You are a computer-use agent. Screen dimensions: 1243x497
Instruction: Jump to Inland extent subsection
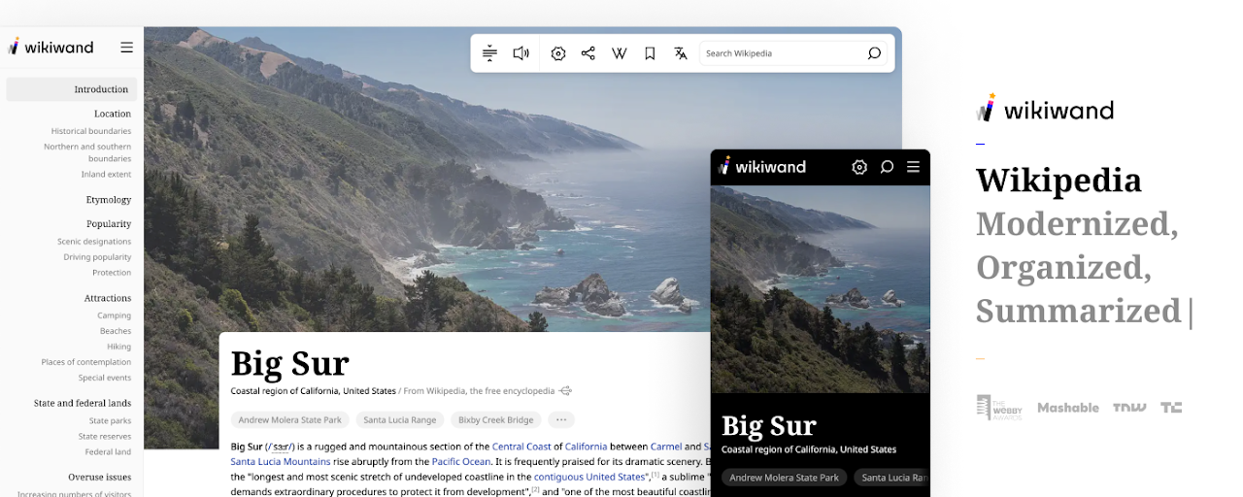point(106,175)
